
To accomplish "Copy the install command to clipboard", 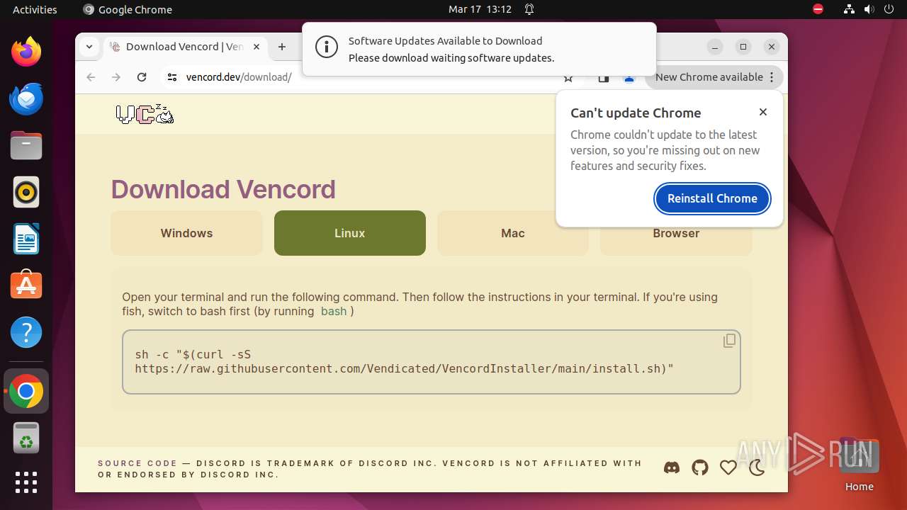I will tap(729, 341).
